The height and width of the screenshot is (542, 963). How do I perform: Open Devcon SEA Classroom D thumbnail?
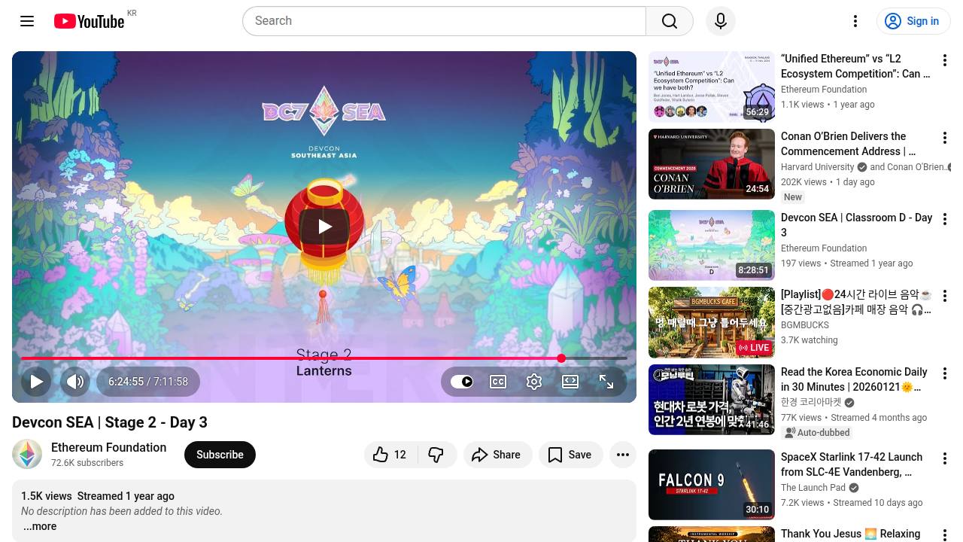click(712, 245)
